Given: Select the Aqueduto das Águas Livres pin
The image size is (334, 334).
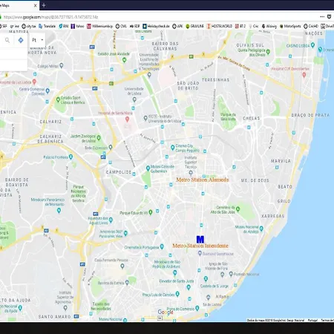Looking at the screenshot, I should coord(111,220).
